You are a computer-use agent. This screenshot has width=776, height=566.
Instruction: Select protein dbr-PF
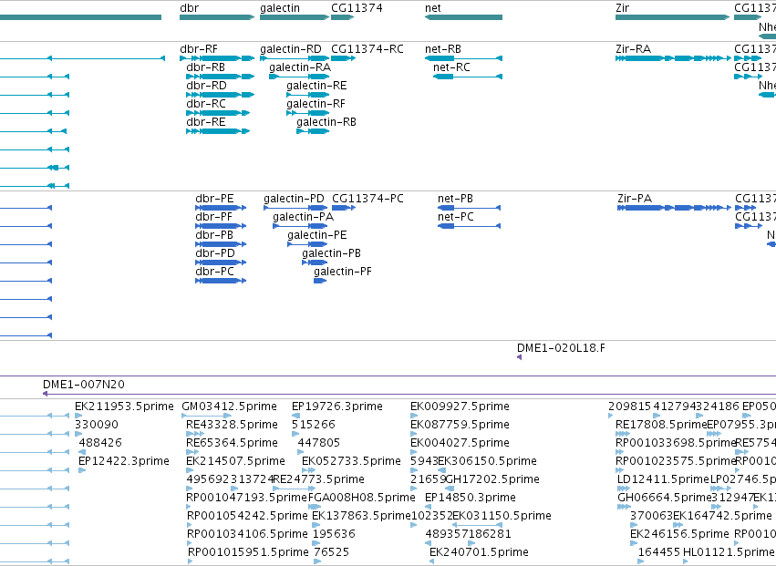tap(221, 226)
